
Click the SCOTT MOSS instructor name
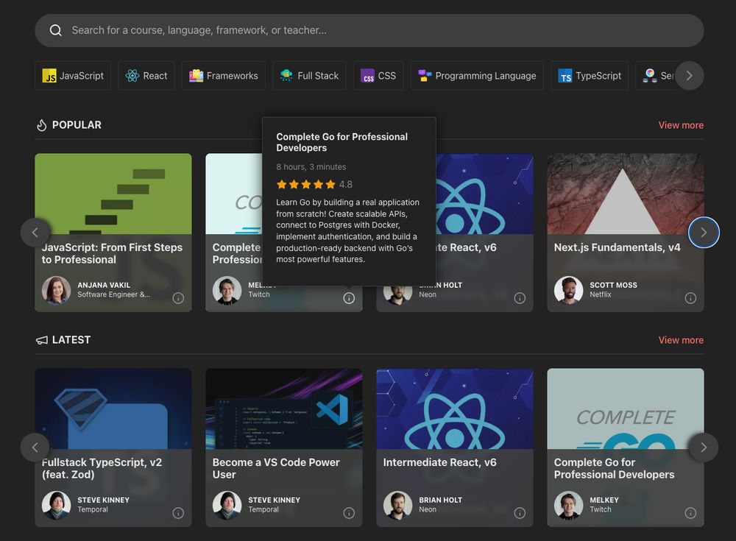(614, 285)
